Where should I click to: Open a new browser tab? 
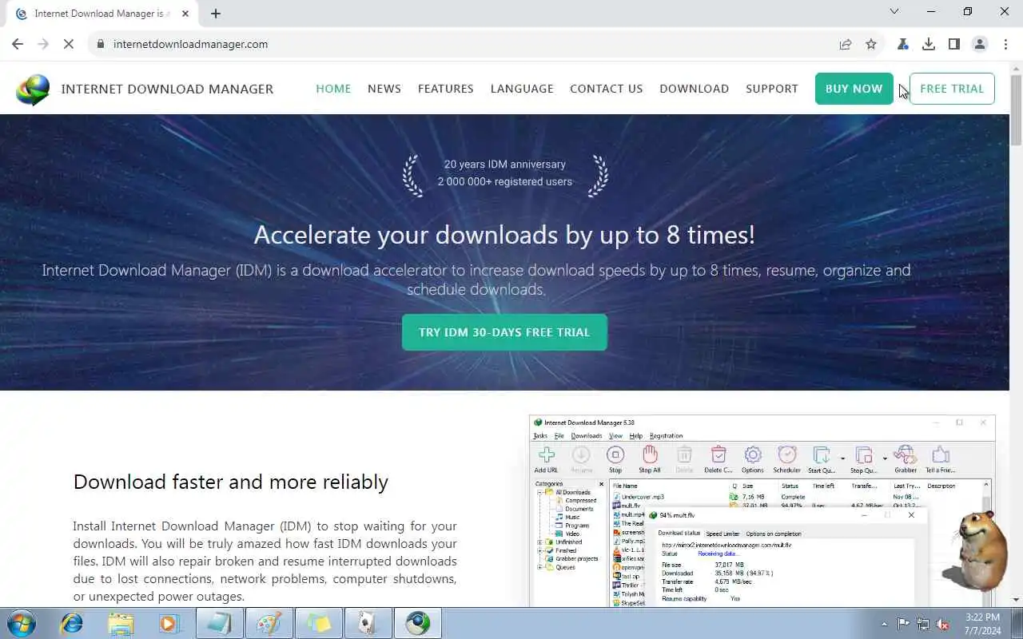216,14
